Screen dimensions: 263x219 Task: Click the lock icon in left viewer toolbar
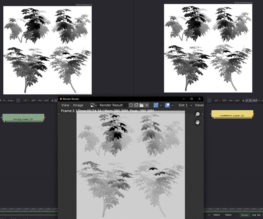[52, 100]
